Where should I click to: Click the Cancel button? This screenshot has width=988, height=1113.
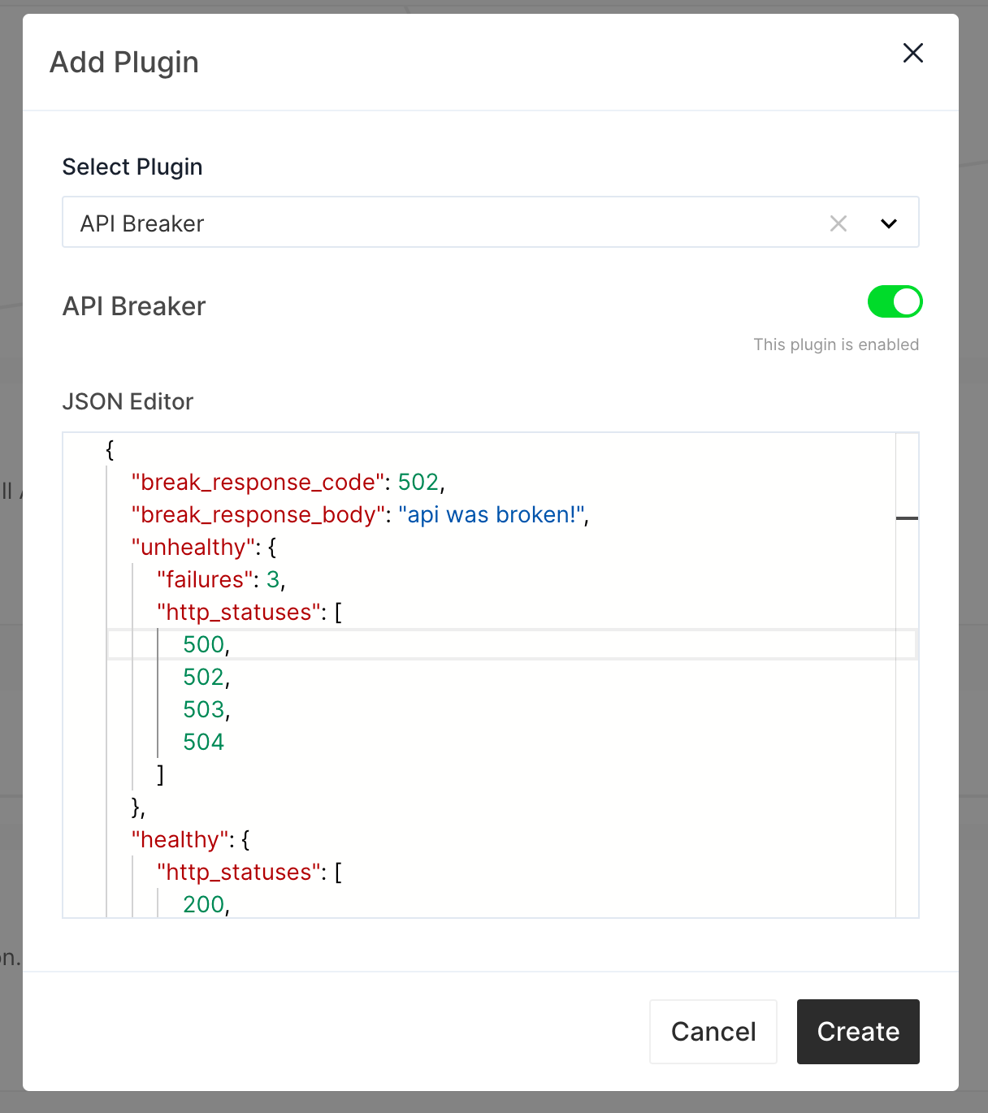[713, 1031]
